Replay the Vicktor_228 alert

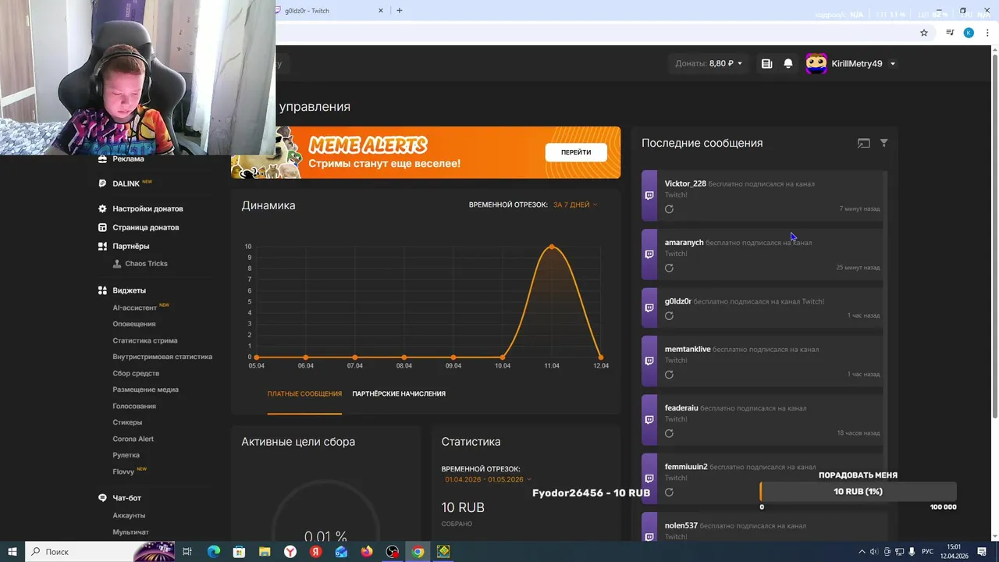tap(669, 209)
